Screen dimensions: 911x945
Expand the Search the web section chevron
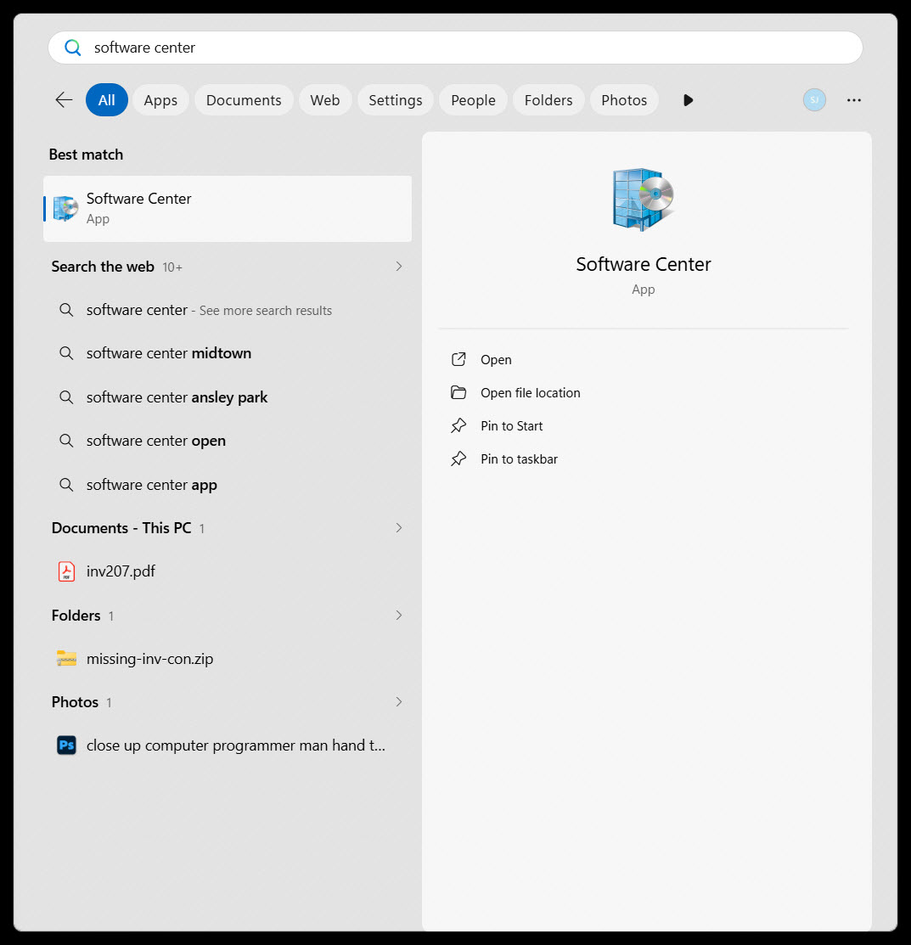(x=398, y=267)
